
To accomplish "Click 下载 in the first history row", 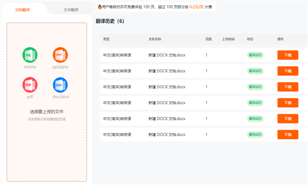I will click(288, 55).
